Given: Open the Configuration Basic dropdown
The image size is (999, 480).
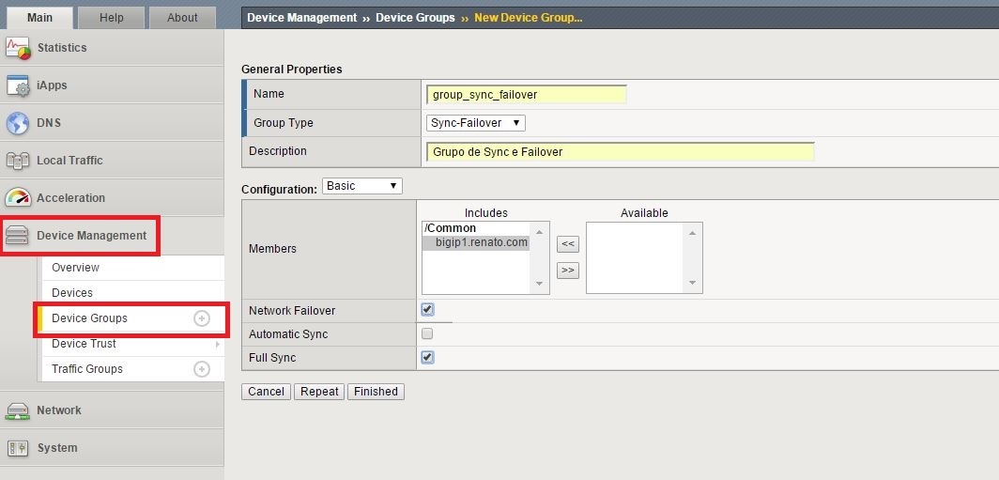Looking at the screenshot, I should tap(361, 186).
